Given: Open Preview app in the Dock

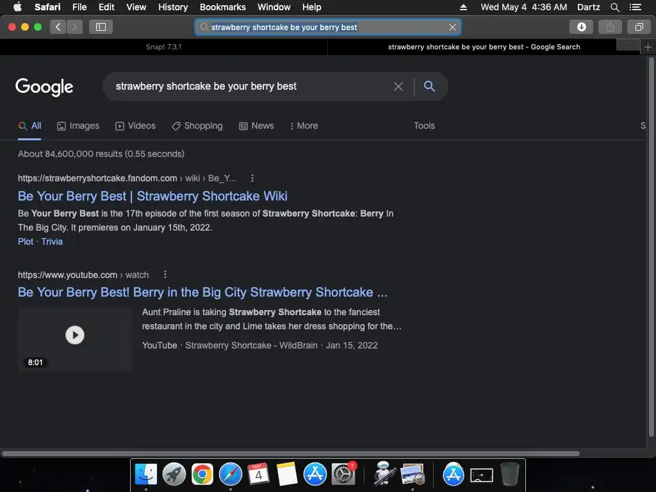Looking at the screenshot, I should (413, 475).
